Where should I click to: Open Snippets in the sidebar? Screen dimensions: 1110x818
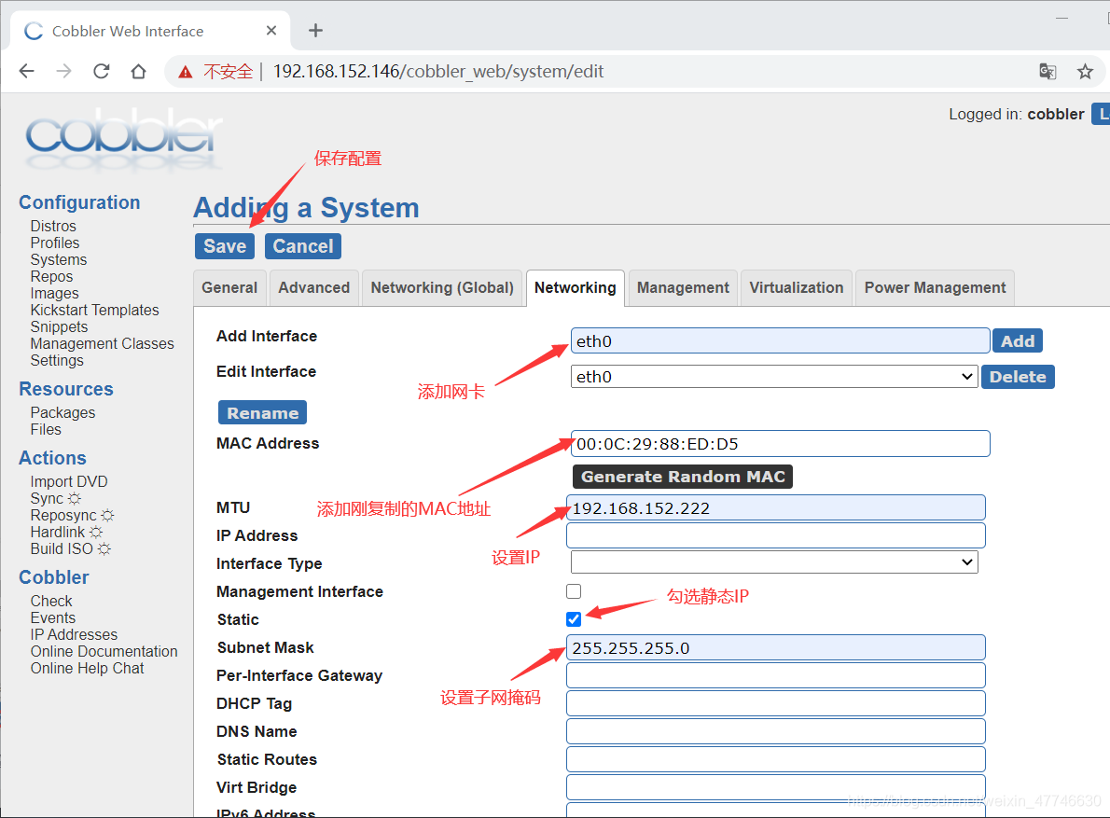pyautogui.click(x=60, y=326)
